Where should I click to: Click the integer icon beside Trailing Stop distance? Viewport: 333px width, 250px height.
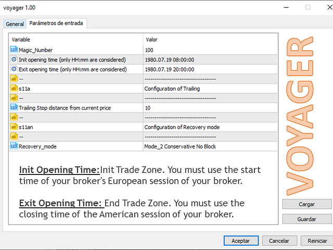tap(14, 108)
